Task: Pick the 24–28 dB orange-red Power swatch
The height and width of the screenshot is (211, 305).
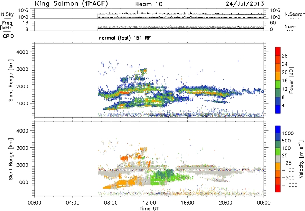Action: coord(278,60)
